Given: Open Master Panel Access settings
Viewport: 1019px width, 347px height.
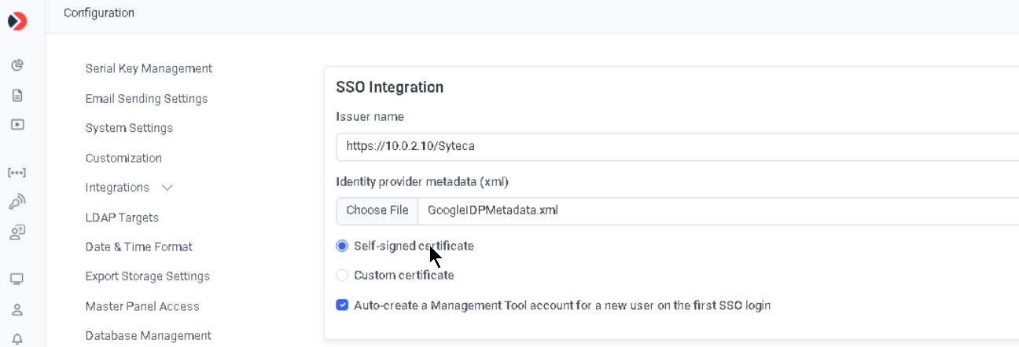Looking at the screenshot, I should click(142, 306).
